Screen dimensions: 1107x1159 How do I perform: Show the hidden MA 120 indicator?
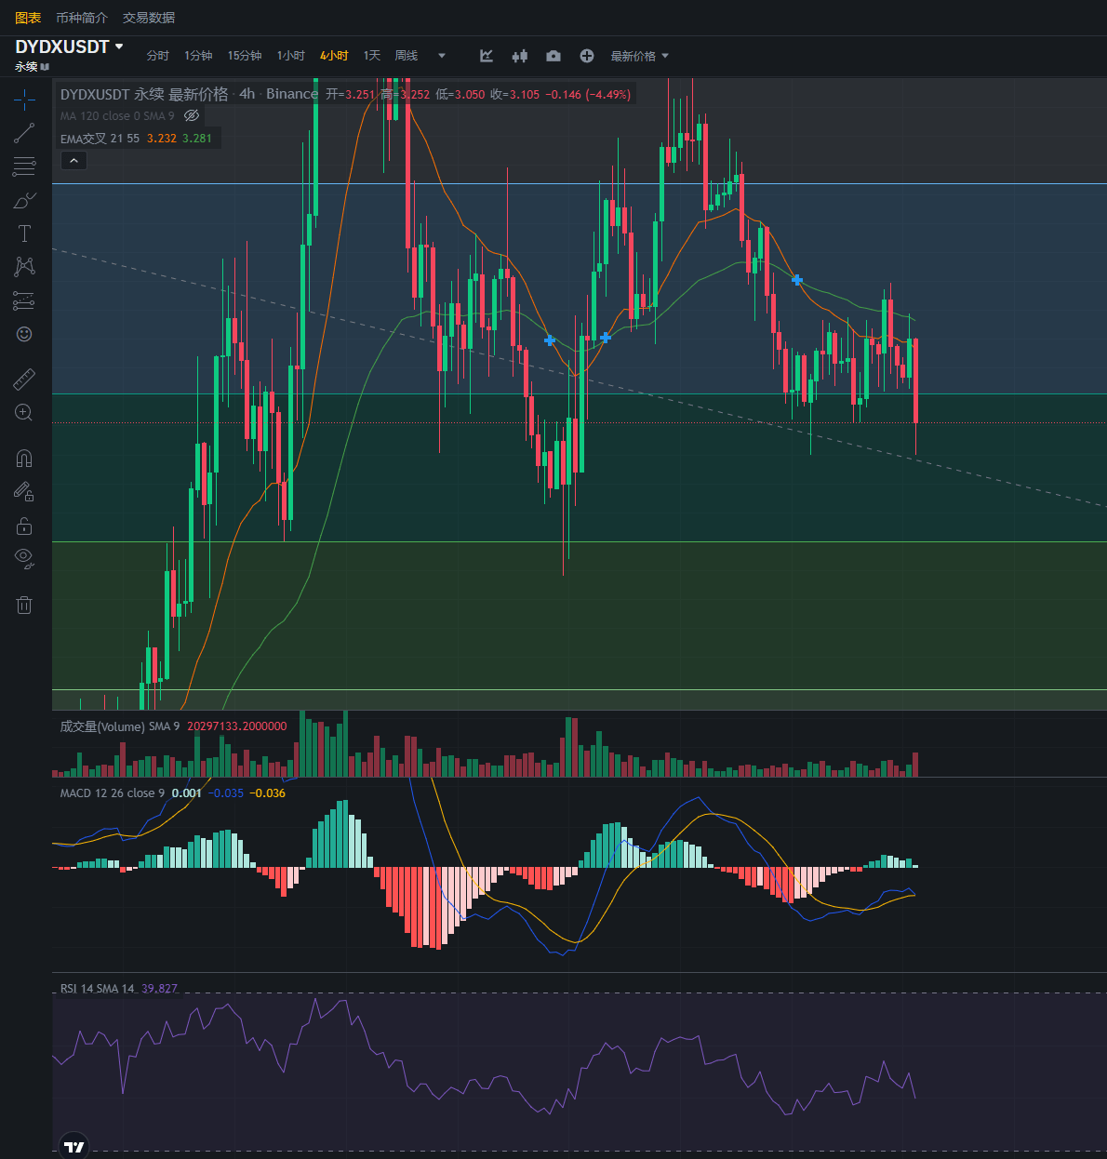point(192,116)
